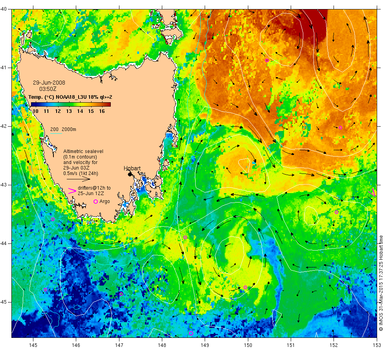Click the '(0.1m contours)' legend text
Image resolution: width=385 pixels, height=354 pixels.
point(80,157)
